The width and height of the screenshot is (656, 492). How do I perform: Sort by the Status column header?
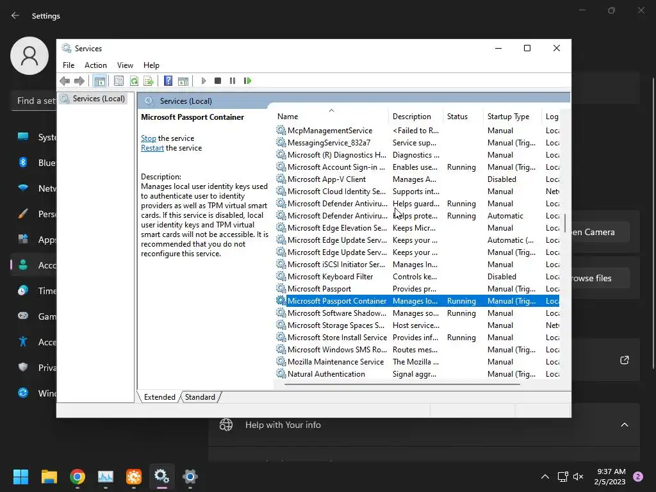(463, 117)
